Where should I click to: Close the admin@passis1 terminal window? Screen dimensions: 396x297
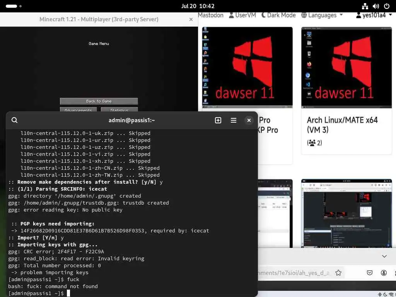point(249,120)
